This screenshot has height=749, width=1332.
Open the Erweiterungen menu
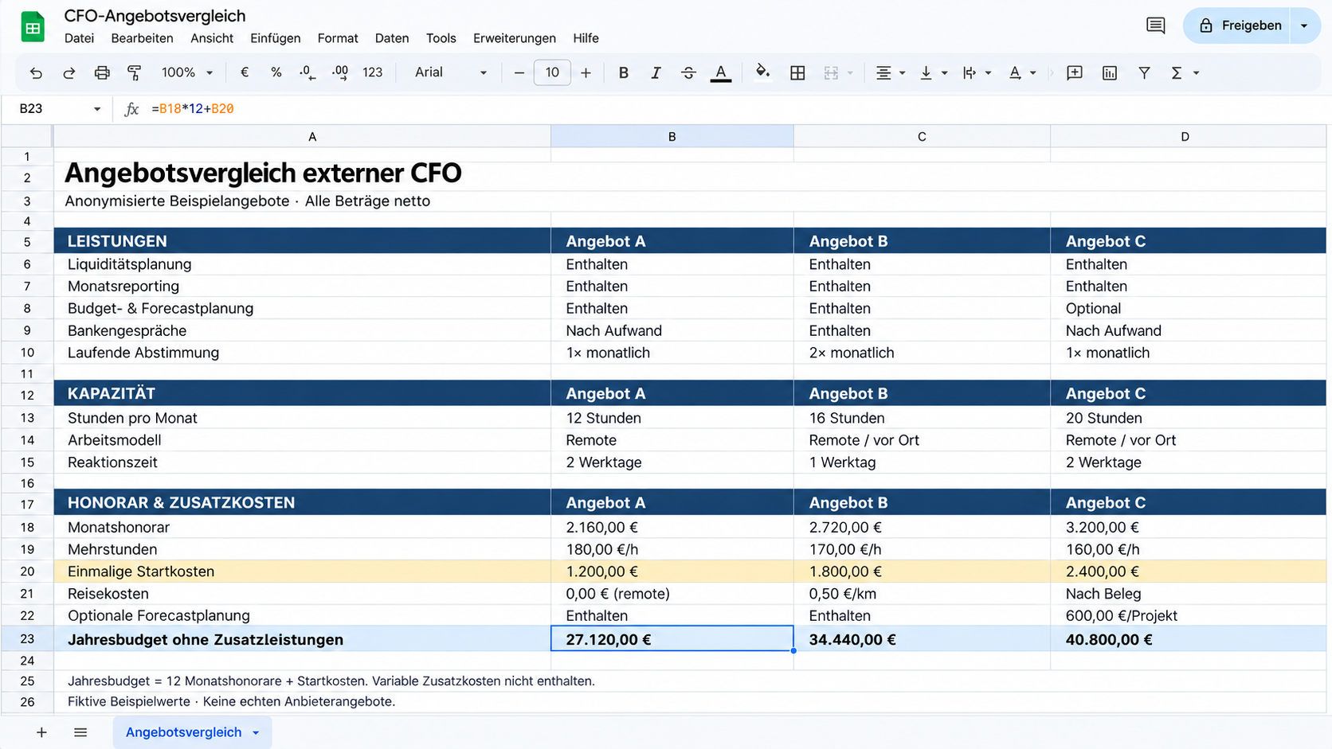coord(515,38)
